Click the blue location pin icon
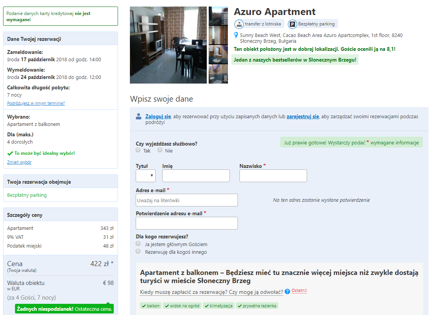Screen dimensions: 432x315 tap(236, 35)
